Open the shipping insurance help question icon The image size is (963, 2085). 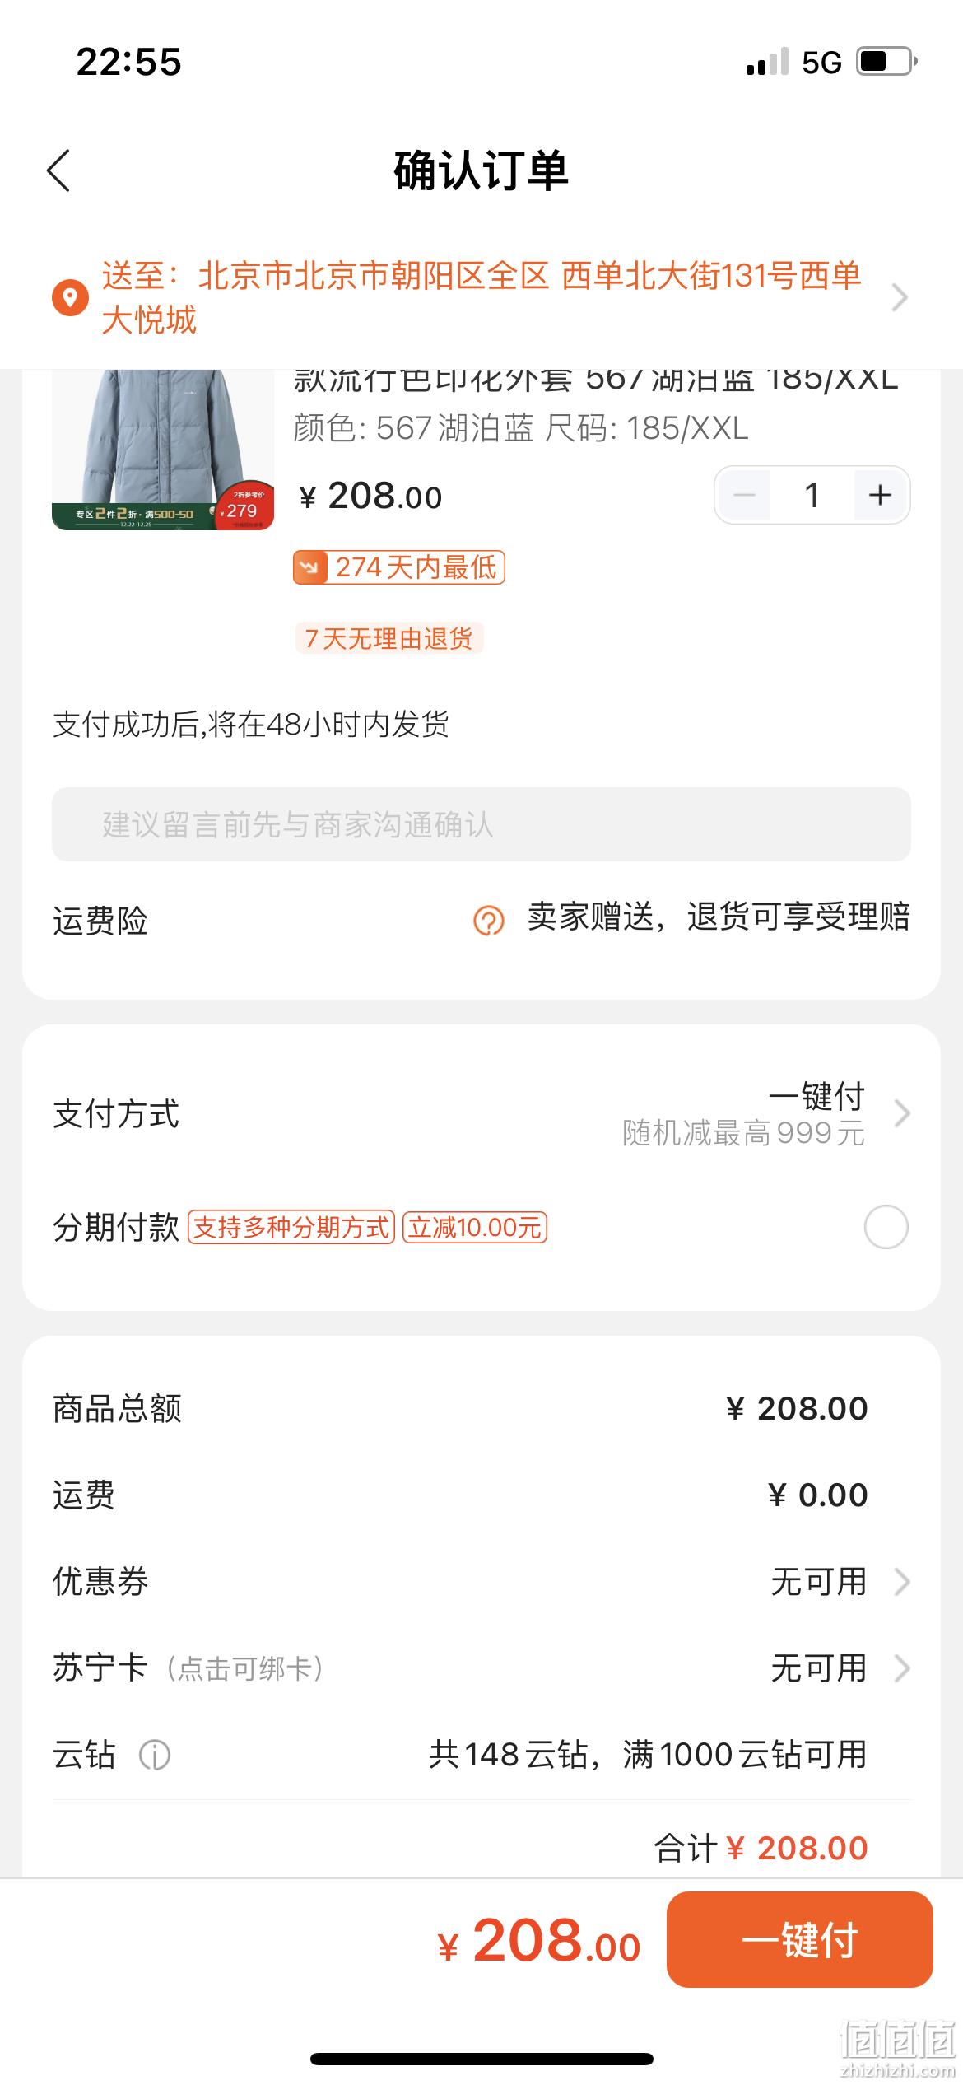tap(488, 920)
